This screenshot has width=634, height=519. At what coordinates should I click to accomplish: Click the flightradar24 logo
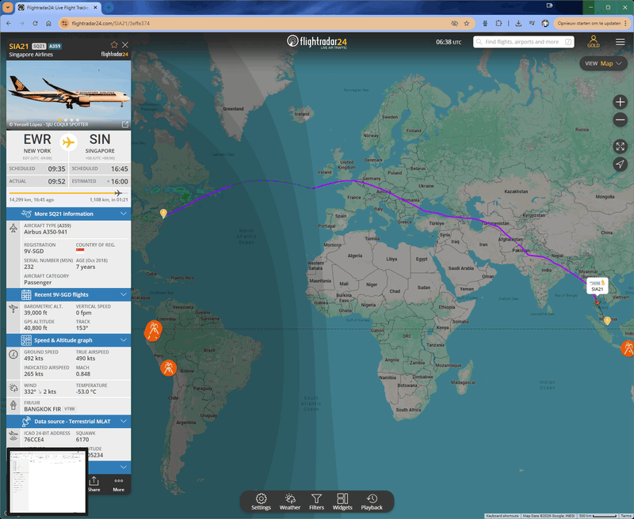[x=316, y=42]
